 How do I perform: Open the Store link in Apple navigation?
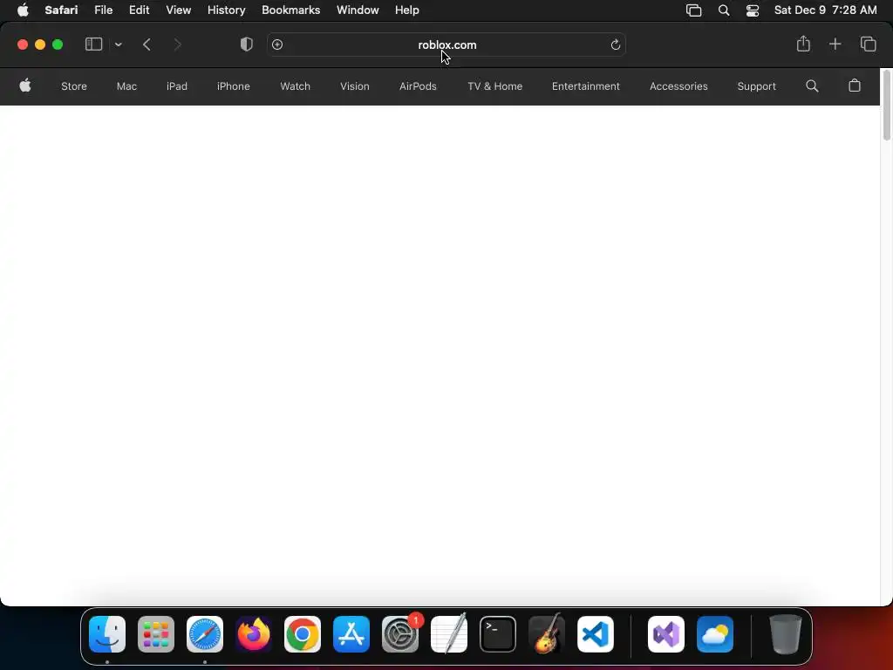74,86
